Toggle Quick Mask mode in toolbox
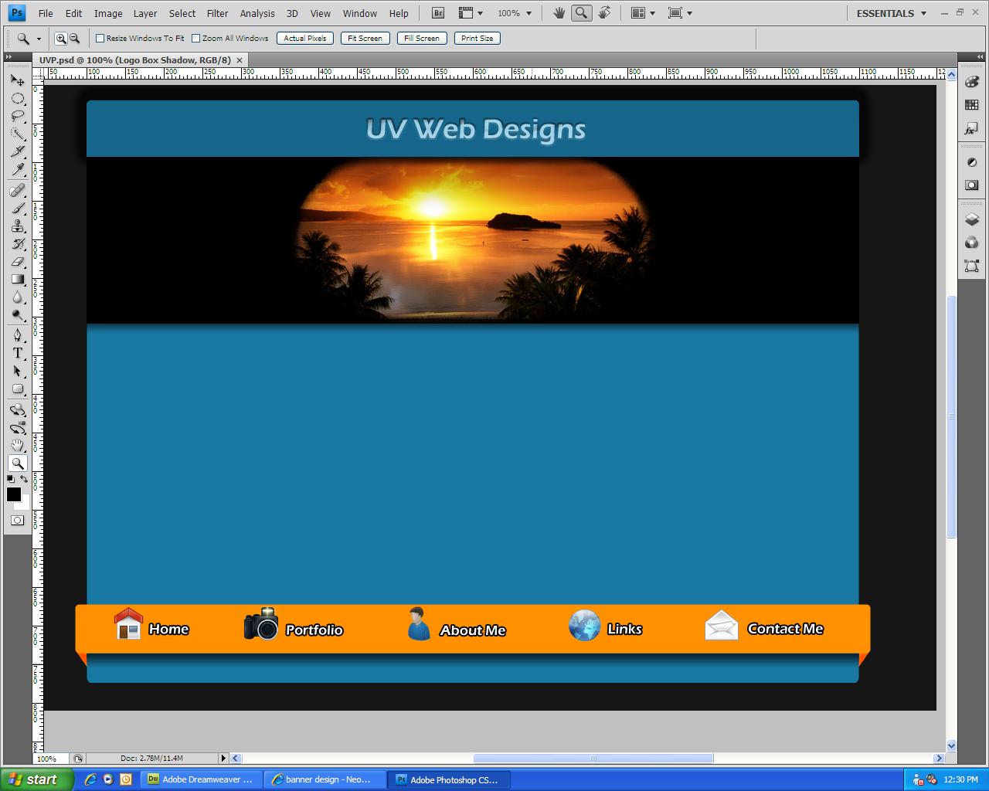This screenshot has width=989, height=791. coord(17,521)
